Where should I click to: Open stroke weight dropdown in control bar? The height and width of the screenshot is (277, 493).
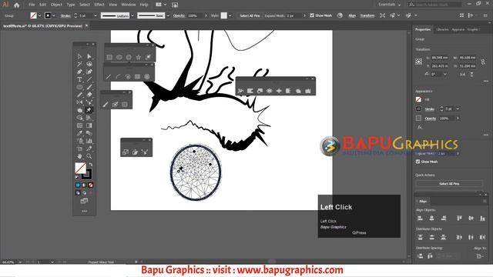(x=96, y=15)
